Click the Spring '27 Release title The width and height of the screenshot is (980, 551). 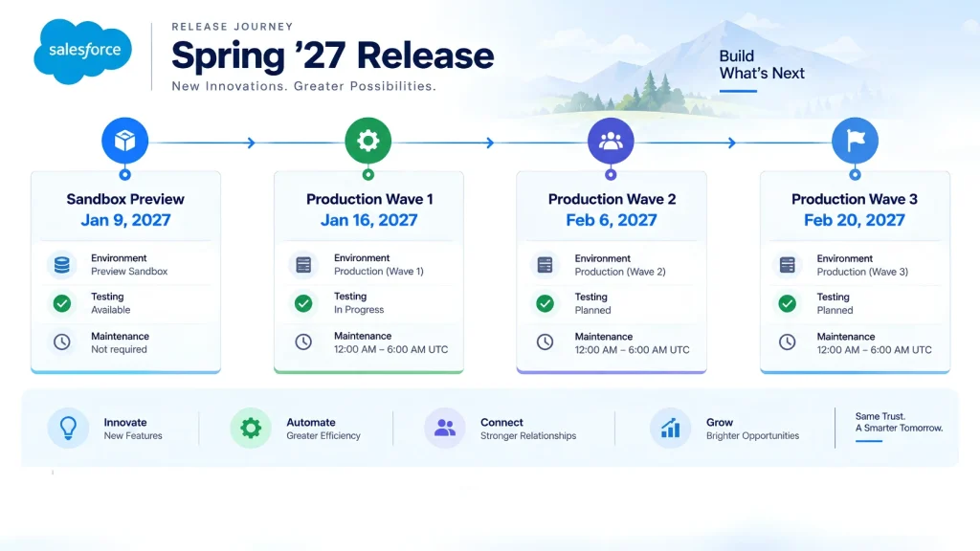point(332,55)
